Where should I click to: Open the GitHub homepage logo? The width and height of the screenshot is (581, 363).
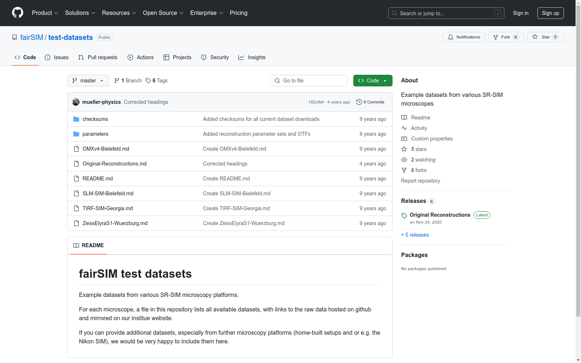(17, 13)
